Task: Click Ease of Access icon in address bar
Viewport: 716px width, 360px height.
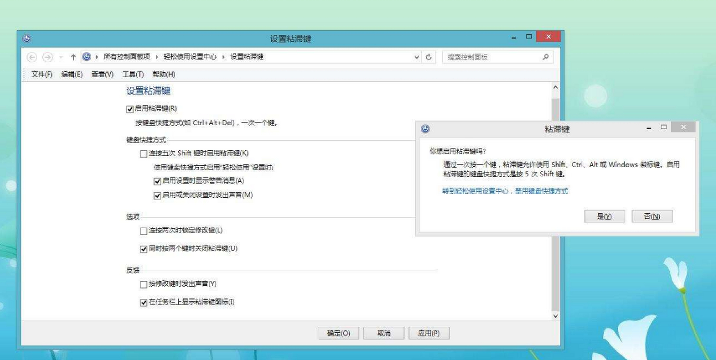Action: tap(87, 57)
